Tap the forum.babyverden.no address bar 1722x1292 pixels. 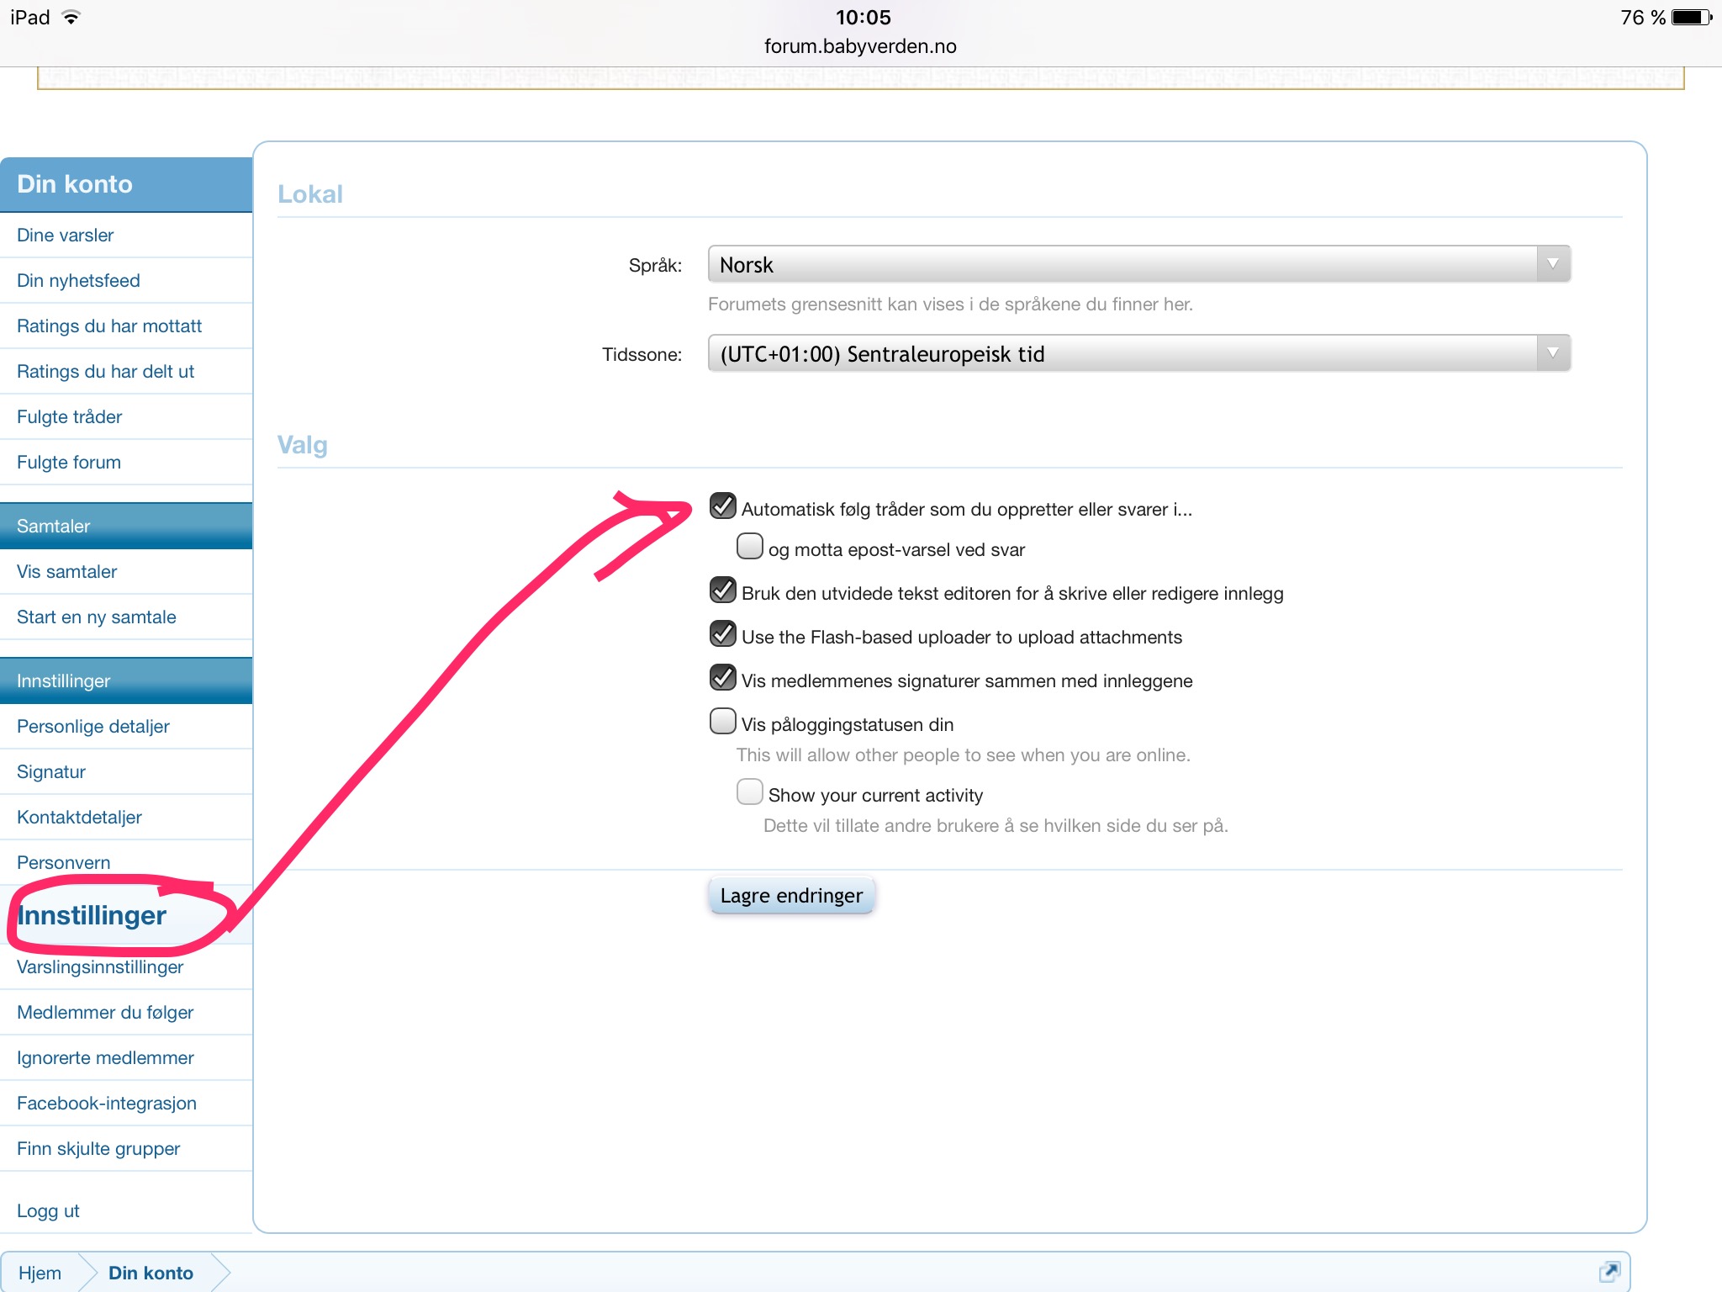tap(859, 46)
